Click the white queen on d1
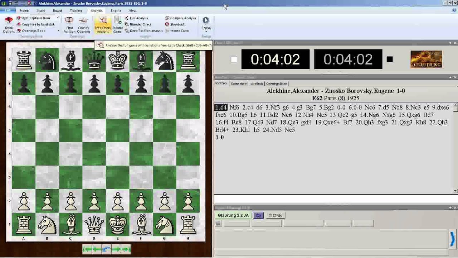The image size is (458, 258). point(94,225)
